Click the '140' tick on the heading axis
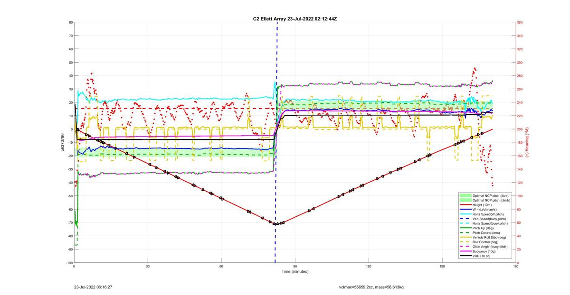 tap(520, 169)
